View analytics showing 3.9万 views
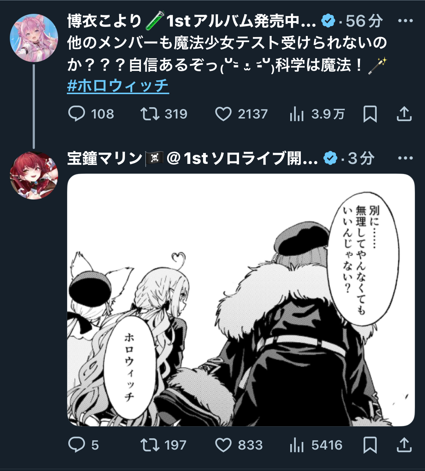 [317, 114]
